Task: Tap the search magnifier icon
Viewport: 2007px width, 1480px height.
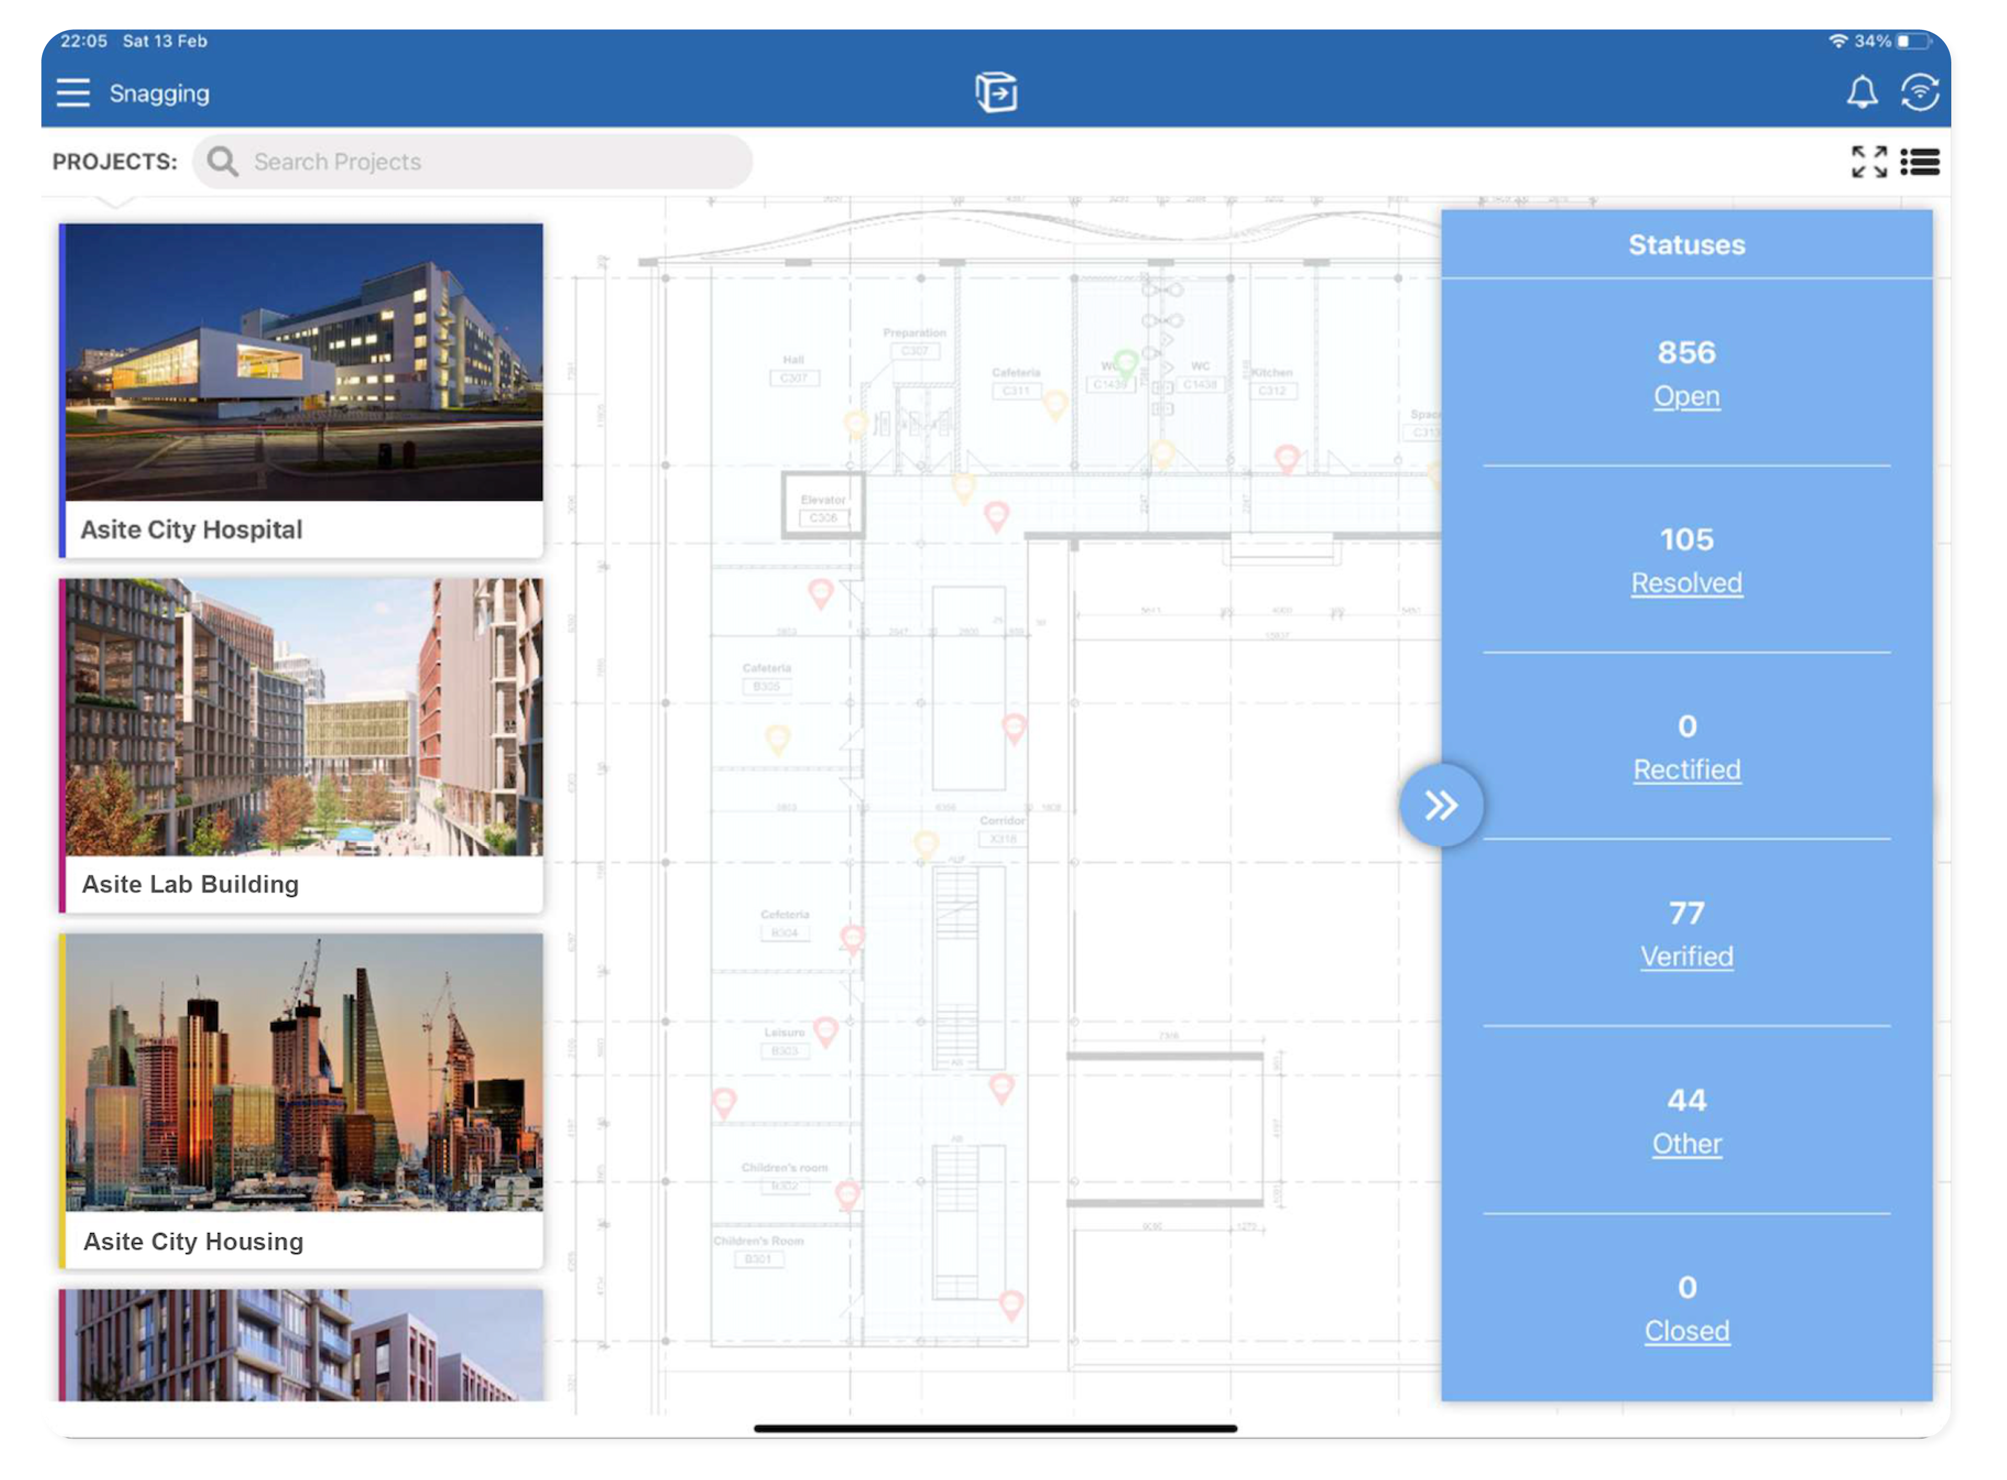Action: point(223,163)
